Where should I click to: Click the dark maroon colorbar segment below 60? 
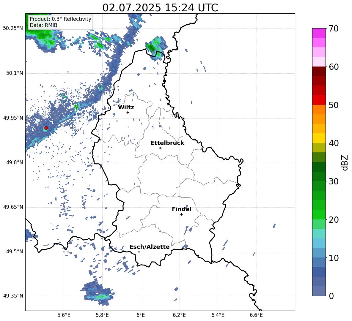coord(319,72)
